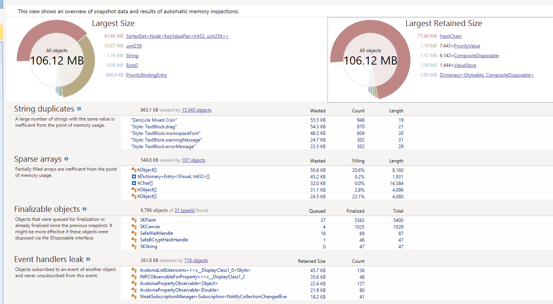Screen dimensions: 553x304
Task: Click the INPCObservableForProperty class icon
Action: (134, 277)
